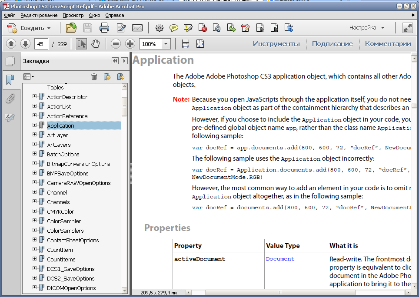Click the document vertical scroll down arrow

(x=414, y=286)
